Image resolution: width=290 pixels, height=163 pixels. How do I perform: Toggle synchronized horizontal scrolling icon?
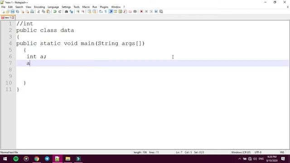[x=94, y=11]
